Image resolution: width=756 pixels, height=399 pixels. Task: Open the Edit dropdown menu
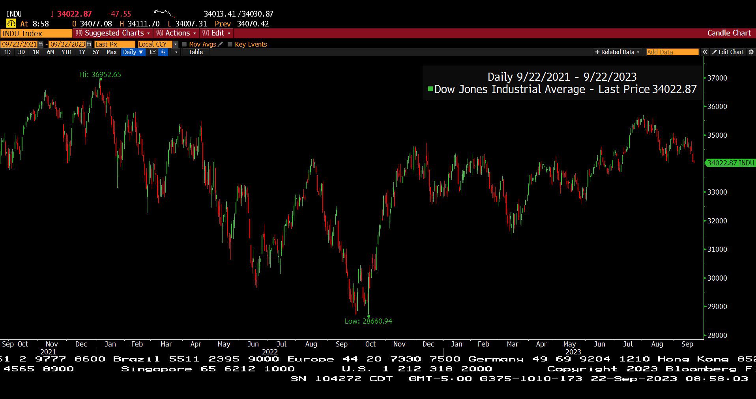(x=216, y=33)
